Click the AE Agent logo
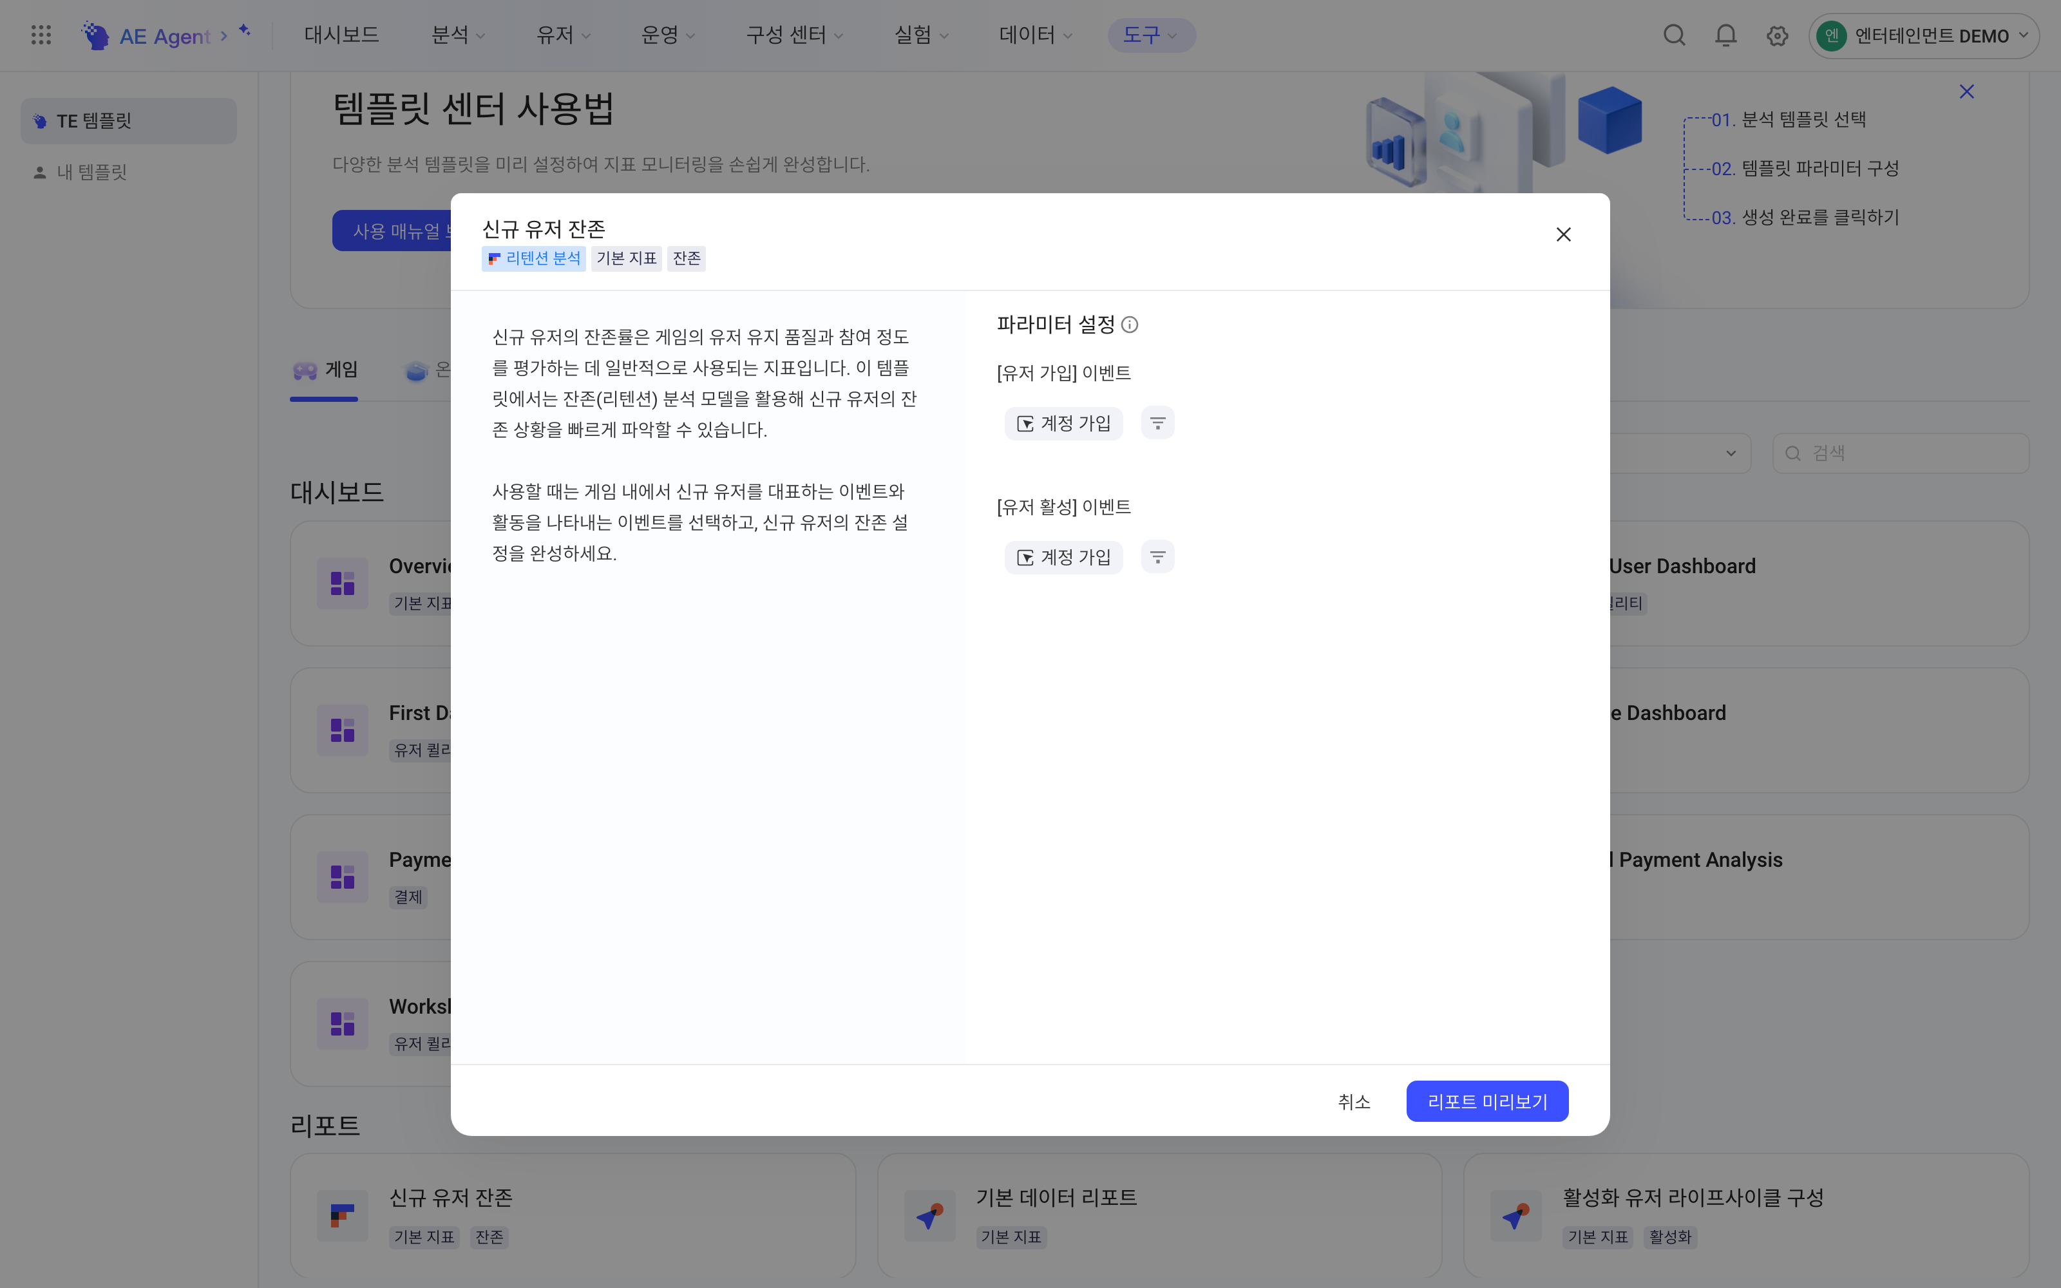2061x1288 pixels. pyautogui.click(x=146, y=36)
